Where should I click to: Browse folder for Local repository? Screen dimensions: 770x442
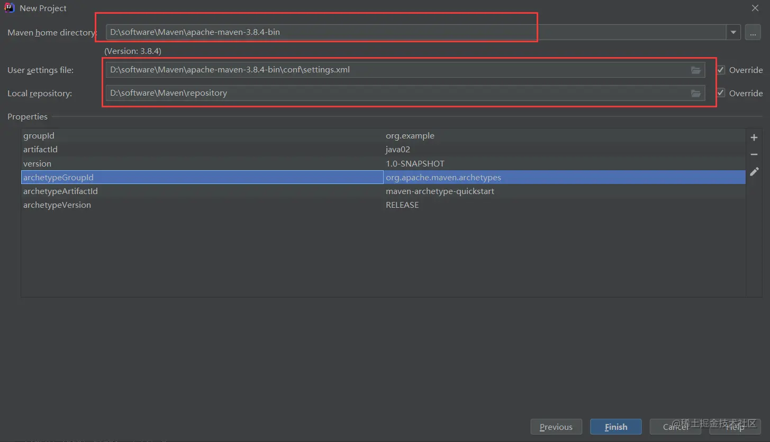tap(696, 93)
